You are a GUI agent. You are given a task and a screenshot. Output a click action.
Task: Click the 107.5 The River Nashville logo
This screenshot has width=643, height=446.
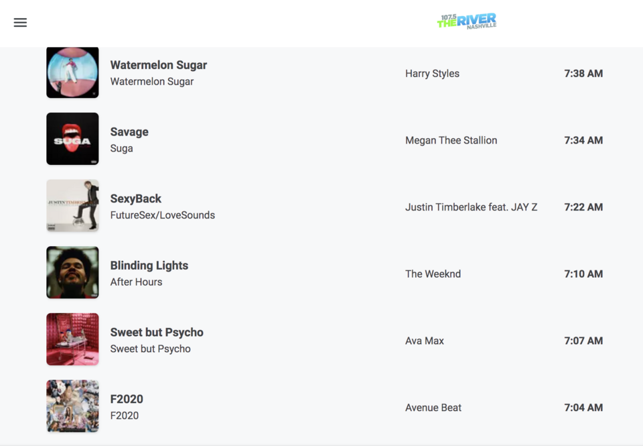point(467,21)
